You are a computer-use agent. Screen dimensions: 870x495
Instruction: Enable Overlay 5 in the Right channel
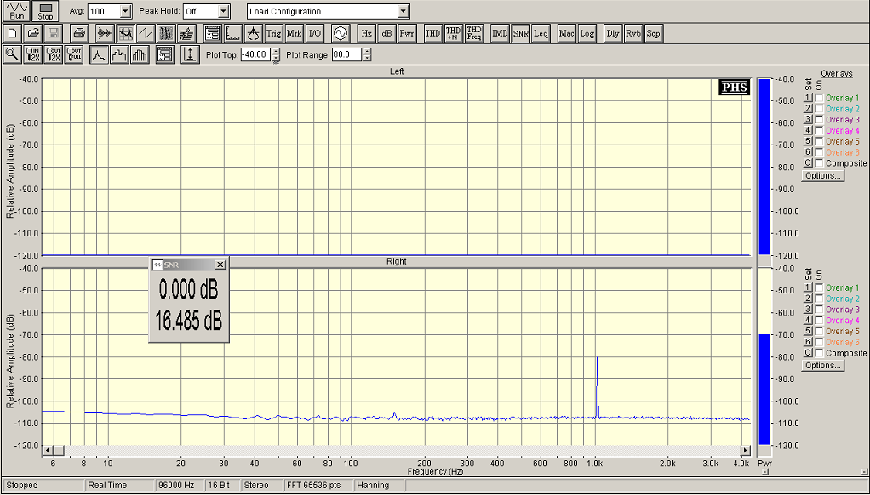click(819, 331)
